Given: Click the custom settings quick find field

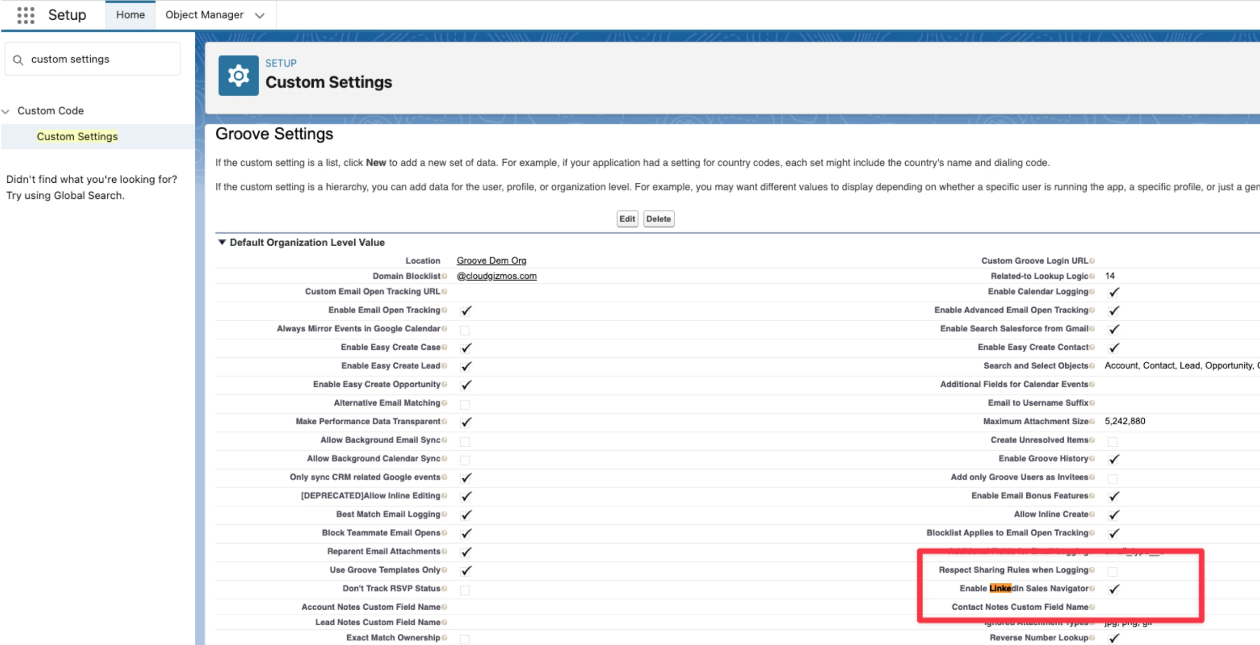Looking at the screenshot, I should [99, 59].
